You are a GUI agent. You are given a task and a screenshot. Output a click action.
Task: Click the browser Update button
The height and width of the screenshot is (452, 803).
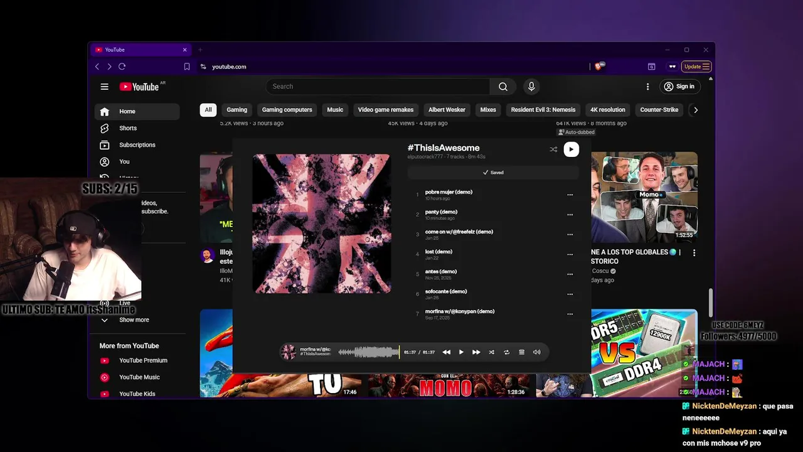click(x=696, y=67)
